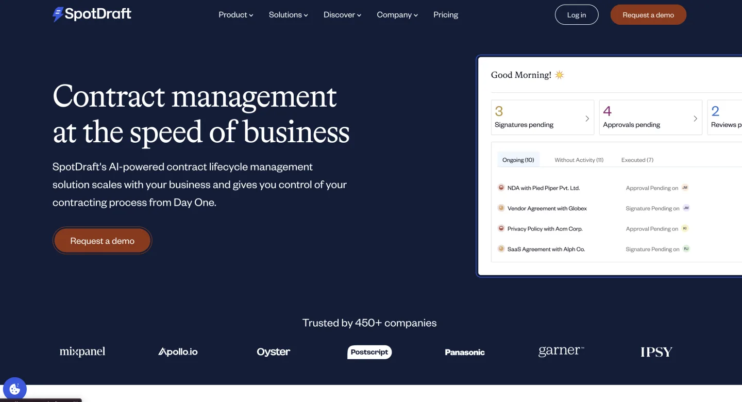Click the JM avatar on the Vendor Agreement row

(x=686, y=208)
